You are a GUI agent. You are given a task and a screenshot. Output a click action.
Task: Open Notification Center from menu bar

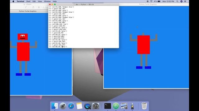185,1
